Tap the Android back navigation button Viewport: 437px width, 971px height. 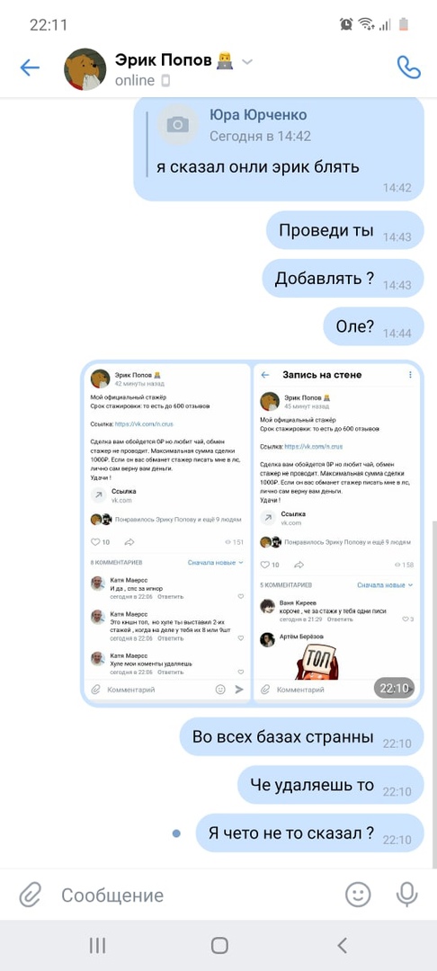pyautogui.click(x=343, y=945)
